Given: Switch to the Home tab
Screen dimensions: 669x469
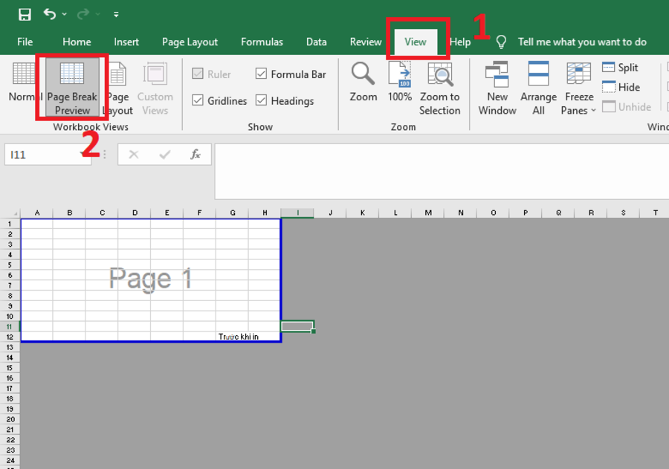Looking at the screenshot, I should [x=77, y=42].
